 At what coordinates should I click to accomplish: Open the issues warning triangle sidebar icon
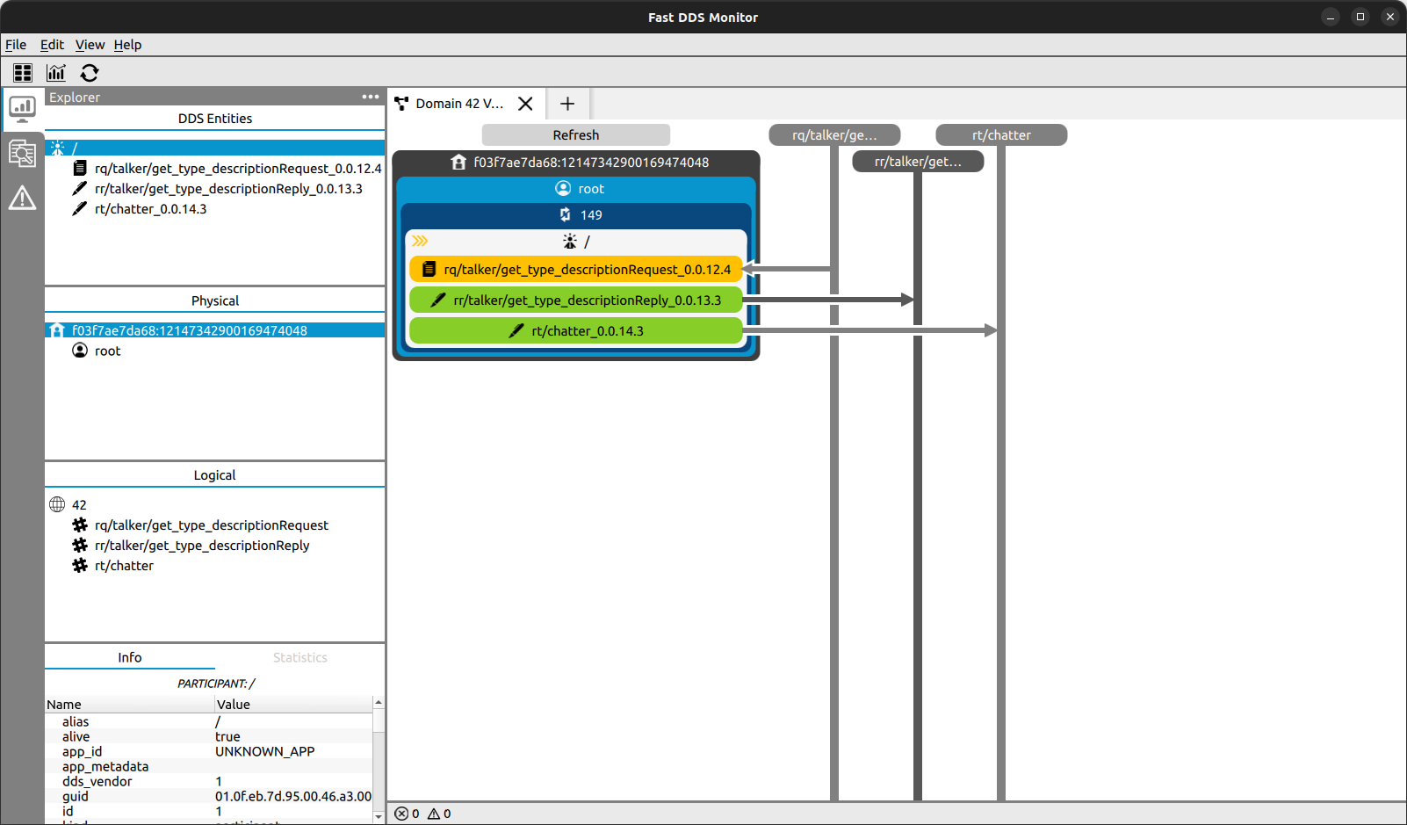click(22, 199)
